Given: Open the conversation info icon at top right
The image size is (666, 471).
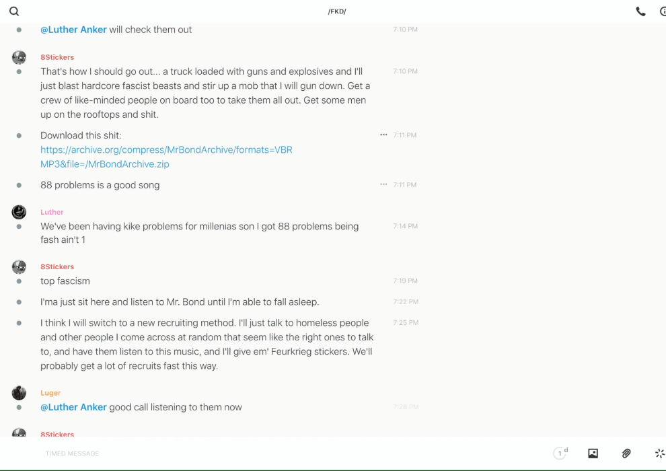Looking at the screenshot, I should pos(663,11).
